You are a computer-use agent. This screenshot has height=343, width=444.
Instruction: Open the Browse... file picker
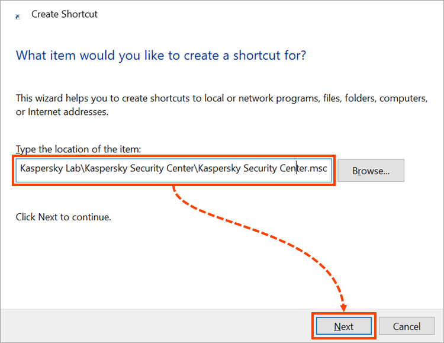click(x=371, y=171)
